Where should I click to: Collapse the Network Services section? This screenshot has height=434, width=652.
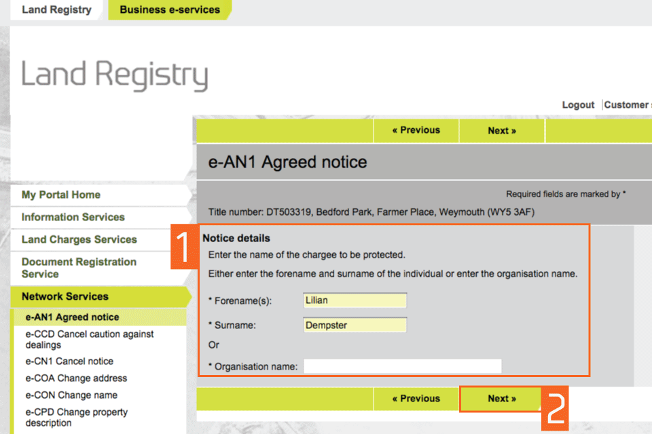[65, 296]
